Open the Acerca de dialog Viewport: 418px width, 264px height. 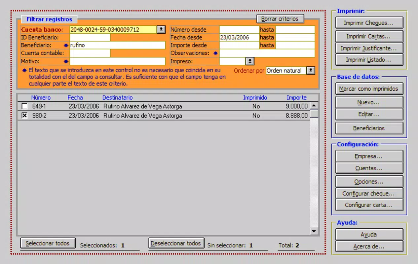369,246
